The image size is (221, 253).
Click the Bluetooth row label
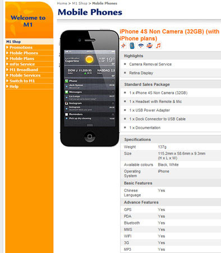click(x=132, y=223)
